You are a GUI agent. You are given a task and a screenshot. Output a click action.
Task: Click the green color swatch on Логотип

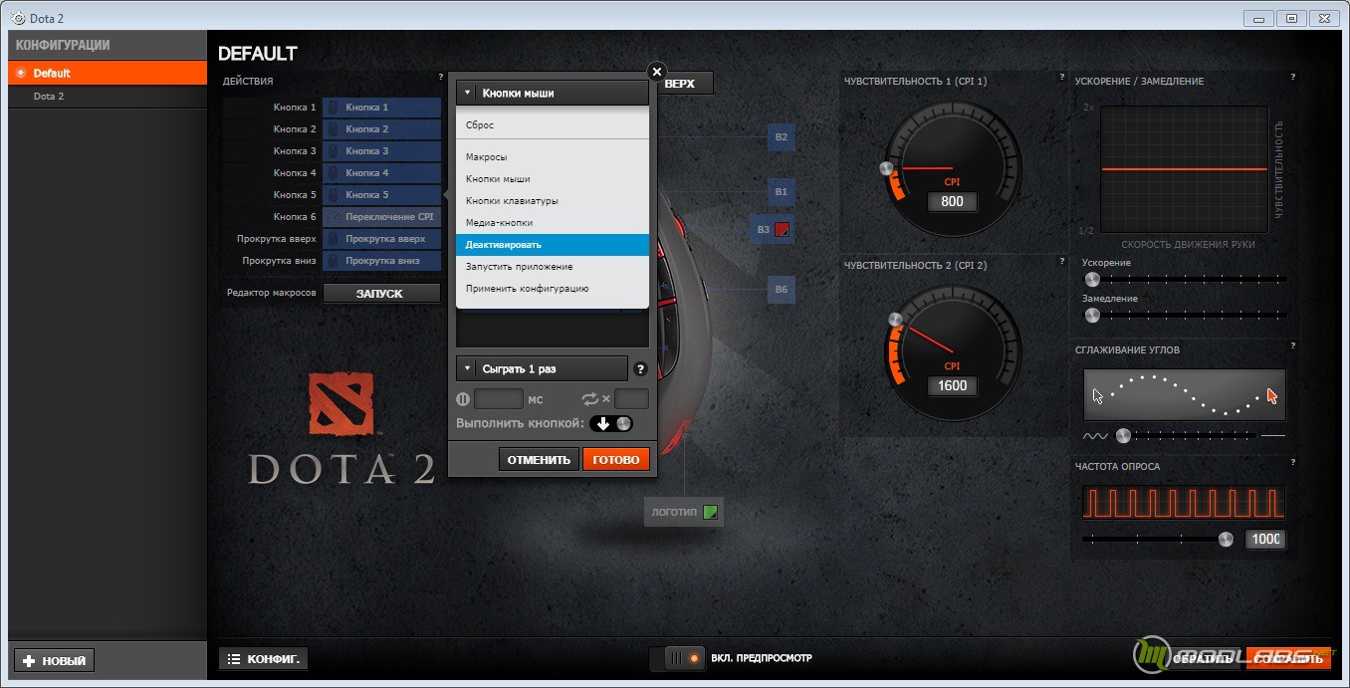[709, 513]
